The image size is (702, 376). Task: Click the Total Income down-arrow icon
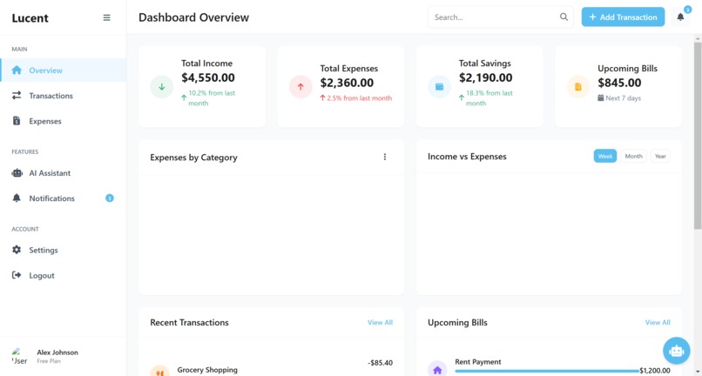[162, 87]
